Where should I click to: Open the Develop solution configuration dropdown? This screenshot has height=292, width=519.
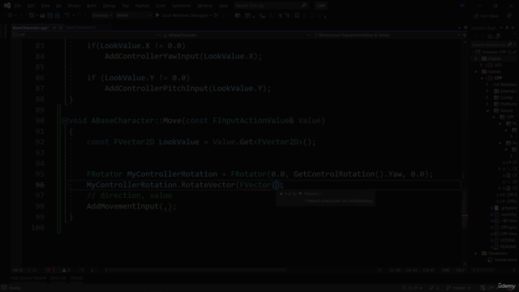tap(101, 15)
